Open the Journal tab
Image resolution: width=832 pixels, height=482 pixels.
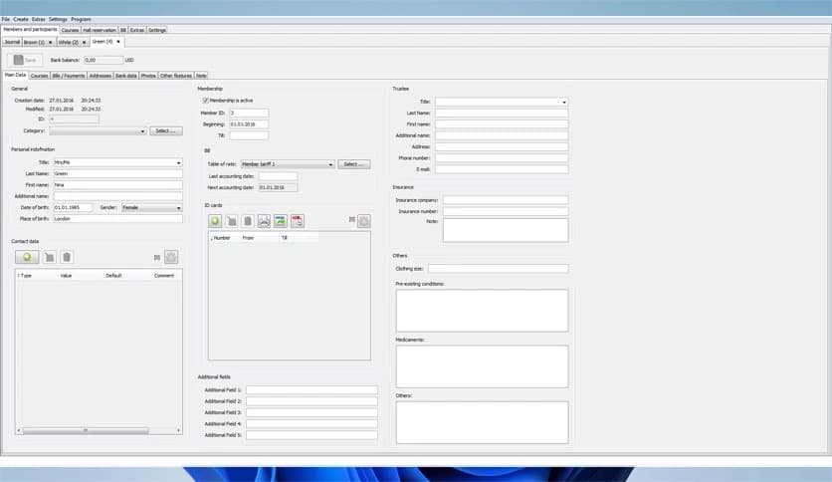coord(12,42)
